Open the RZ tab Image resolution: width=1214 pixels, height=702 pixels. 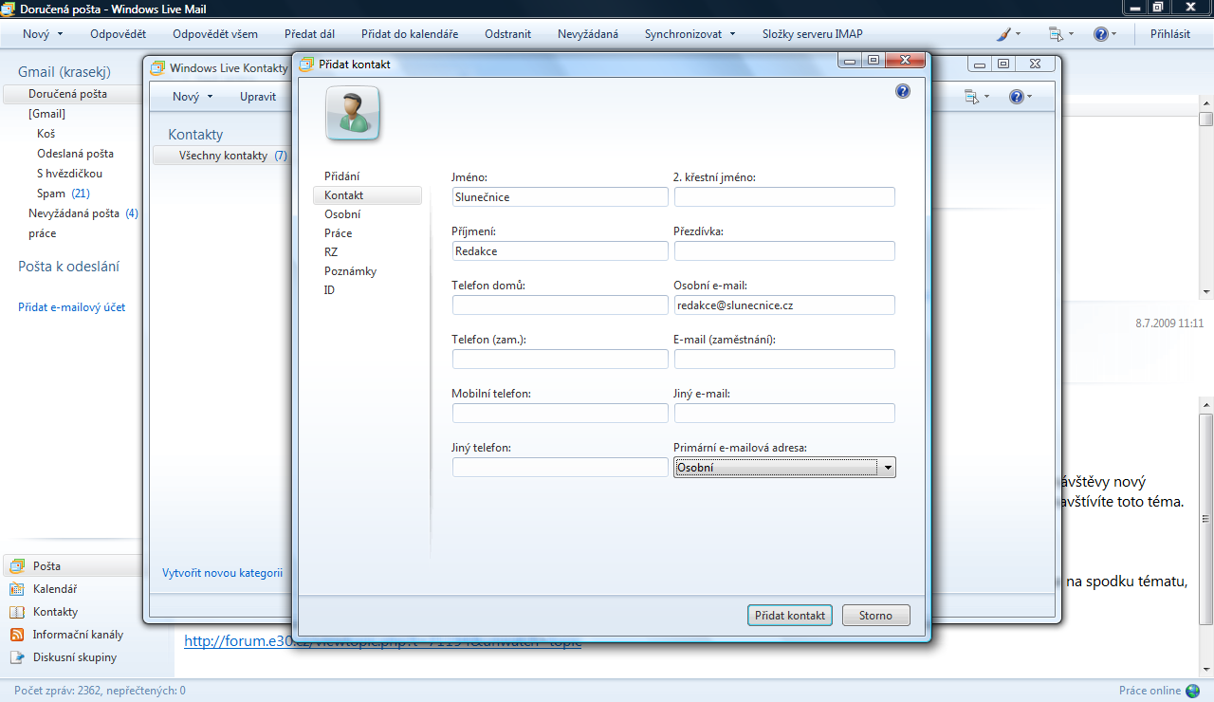331,252
